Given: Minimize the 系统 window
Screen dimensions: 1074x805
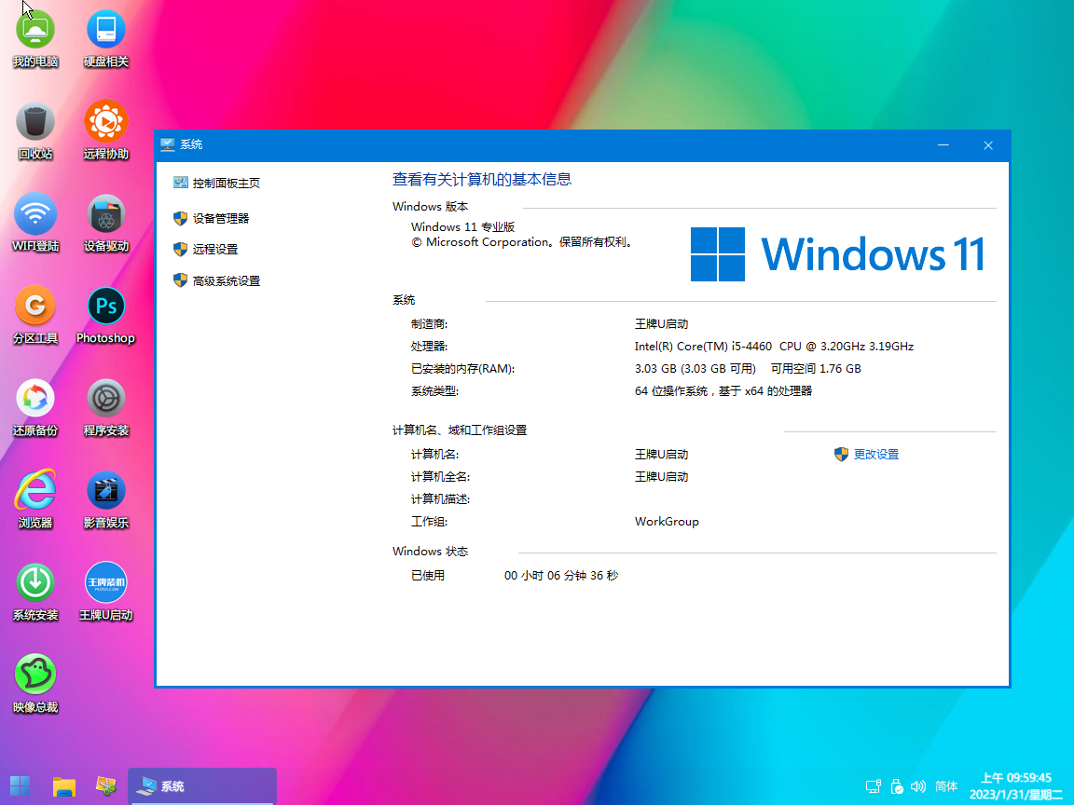Looking at the screenshot, I should (943, 145).
